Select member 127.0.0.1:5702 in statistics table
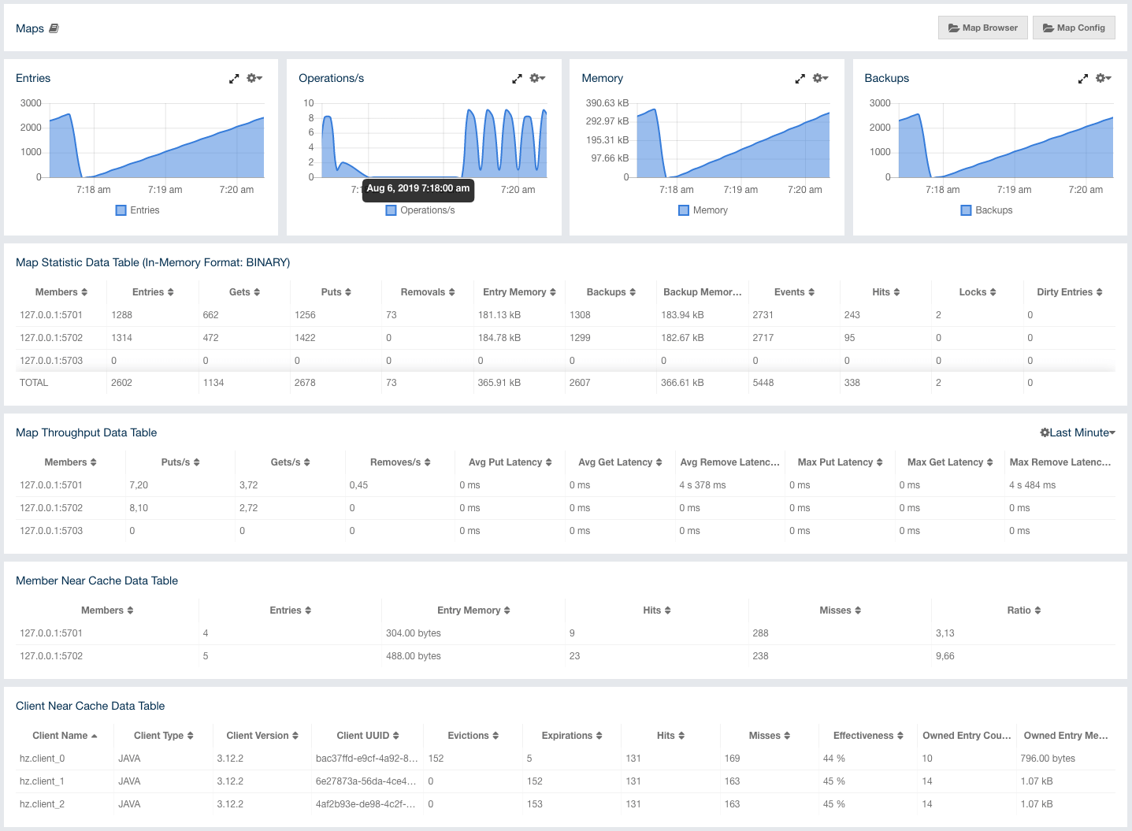The height and width of the screenshot is (831, 1132). (51, 338)
